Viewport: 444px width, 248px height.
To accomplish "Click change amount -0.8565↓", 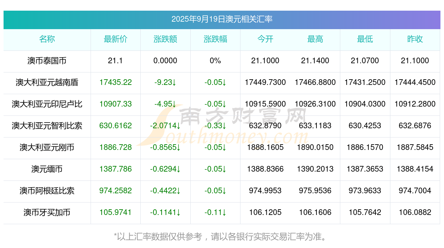I will pos(165,147).
